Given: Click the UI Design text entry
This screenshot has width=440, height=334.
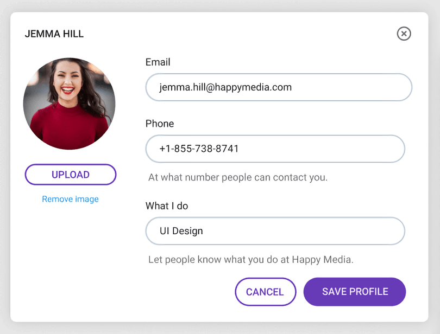Looking at the screenshot, I should [x=181, y=231].
